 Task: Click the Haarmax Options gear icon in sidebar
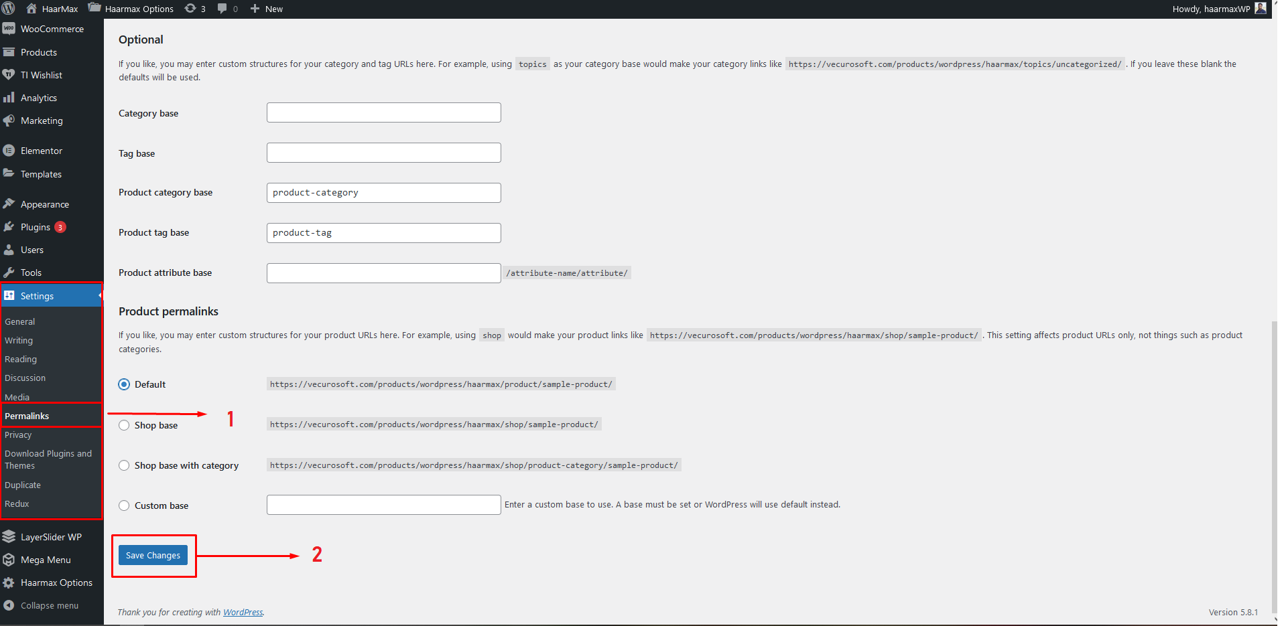tap(9, 582)
